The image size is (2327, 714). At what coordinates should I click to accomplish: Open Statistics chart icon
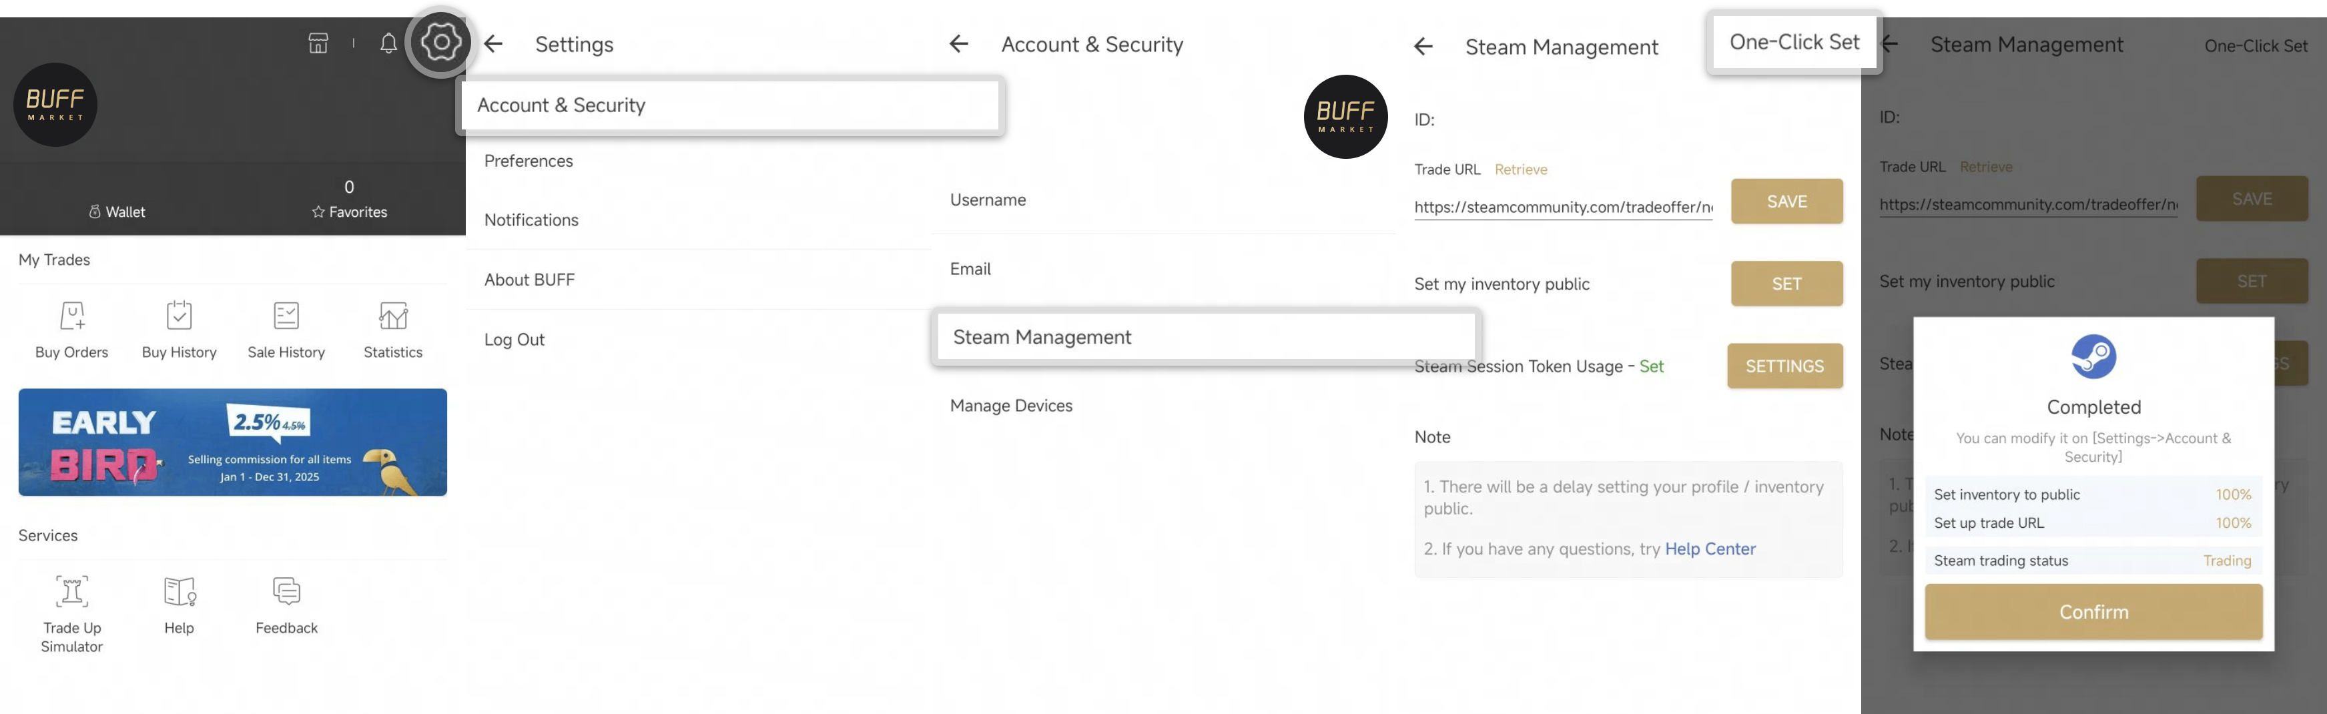pos(393,316)
